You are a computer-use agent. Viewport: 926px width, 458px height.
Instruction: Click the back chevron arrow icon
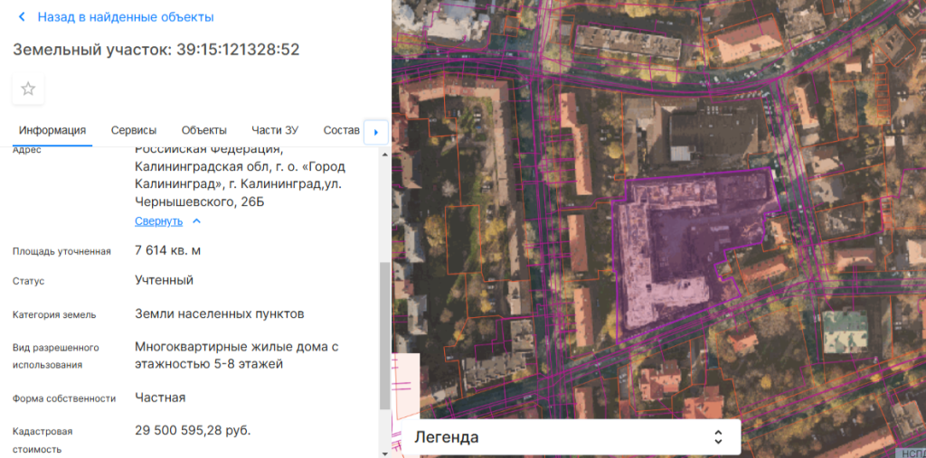[22, 17]
